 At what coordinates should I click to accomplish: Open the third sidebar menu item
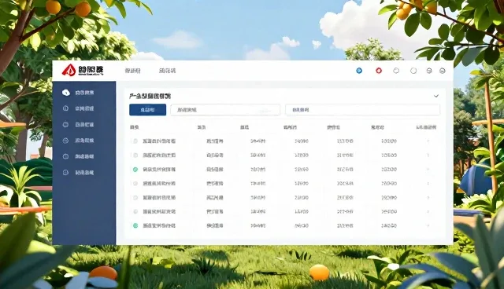78,124
